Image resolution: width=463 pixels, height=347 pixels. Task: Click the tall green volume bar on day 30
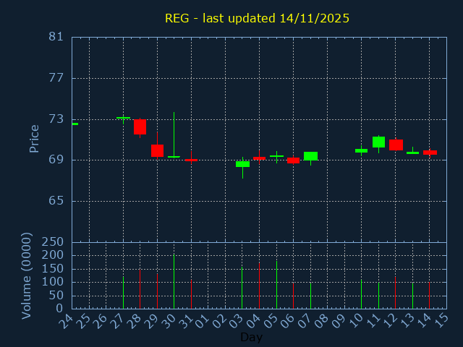(x=174, y=282)
